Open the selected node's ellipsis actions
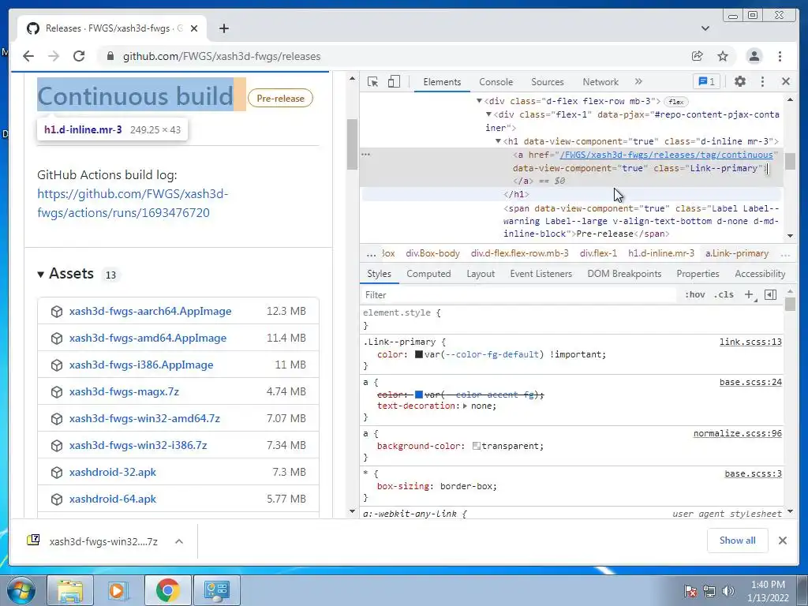Screen dimensions: 808x606 365,154
